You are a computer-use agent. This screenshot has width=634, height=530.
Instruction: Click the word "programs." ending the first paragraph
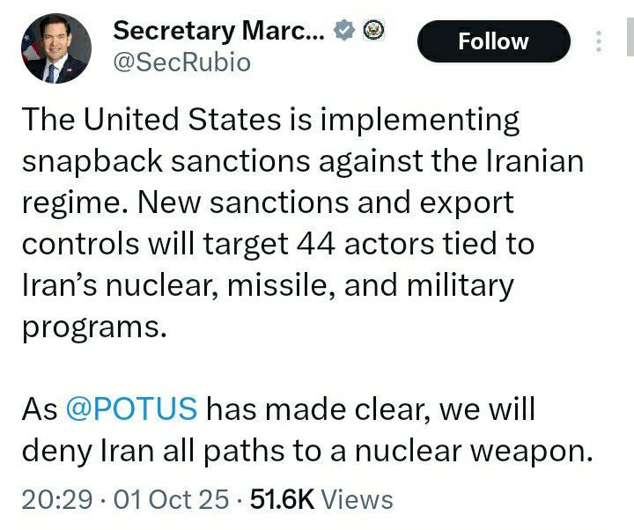(94, 327)
